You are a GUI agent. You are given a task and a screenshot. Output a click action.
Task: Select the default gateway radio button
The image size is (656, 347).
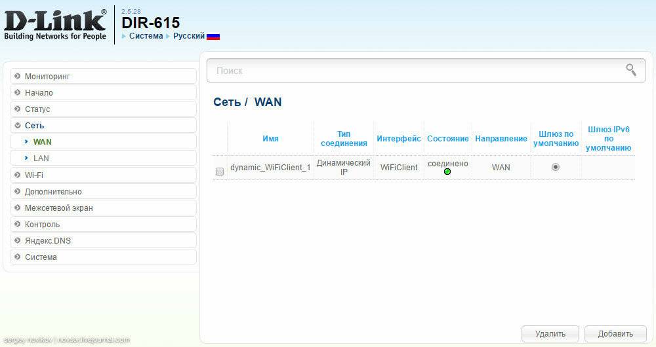click(x=556, y=167)
